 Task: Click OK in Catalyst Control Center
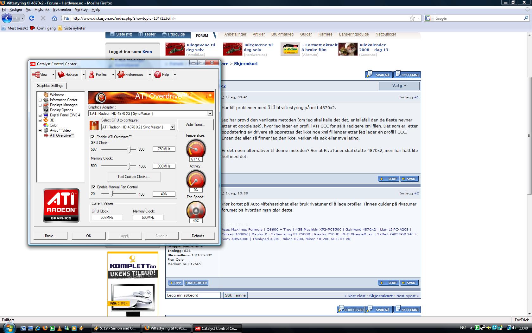(x=89, y=236)
